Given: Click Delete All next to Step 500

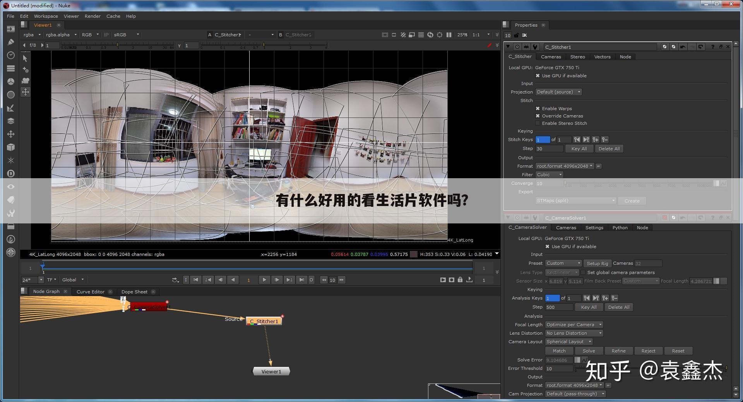Looking at the screenshot, I should click(x=619, y=307).
